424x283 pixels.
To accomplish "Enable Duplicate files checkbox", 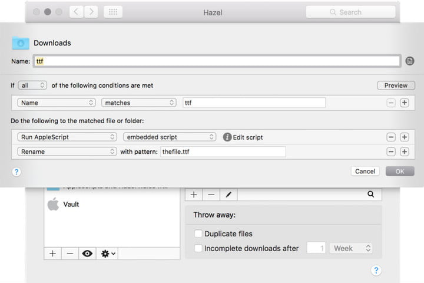I will click(198, 233).
